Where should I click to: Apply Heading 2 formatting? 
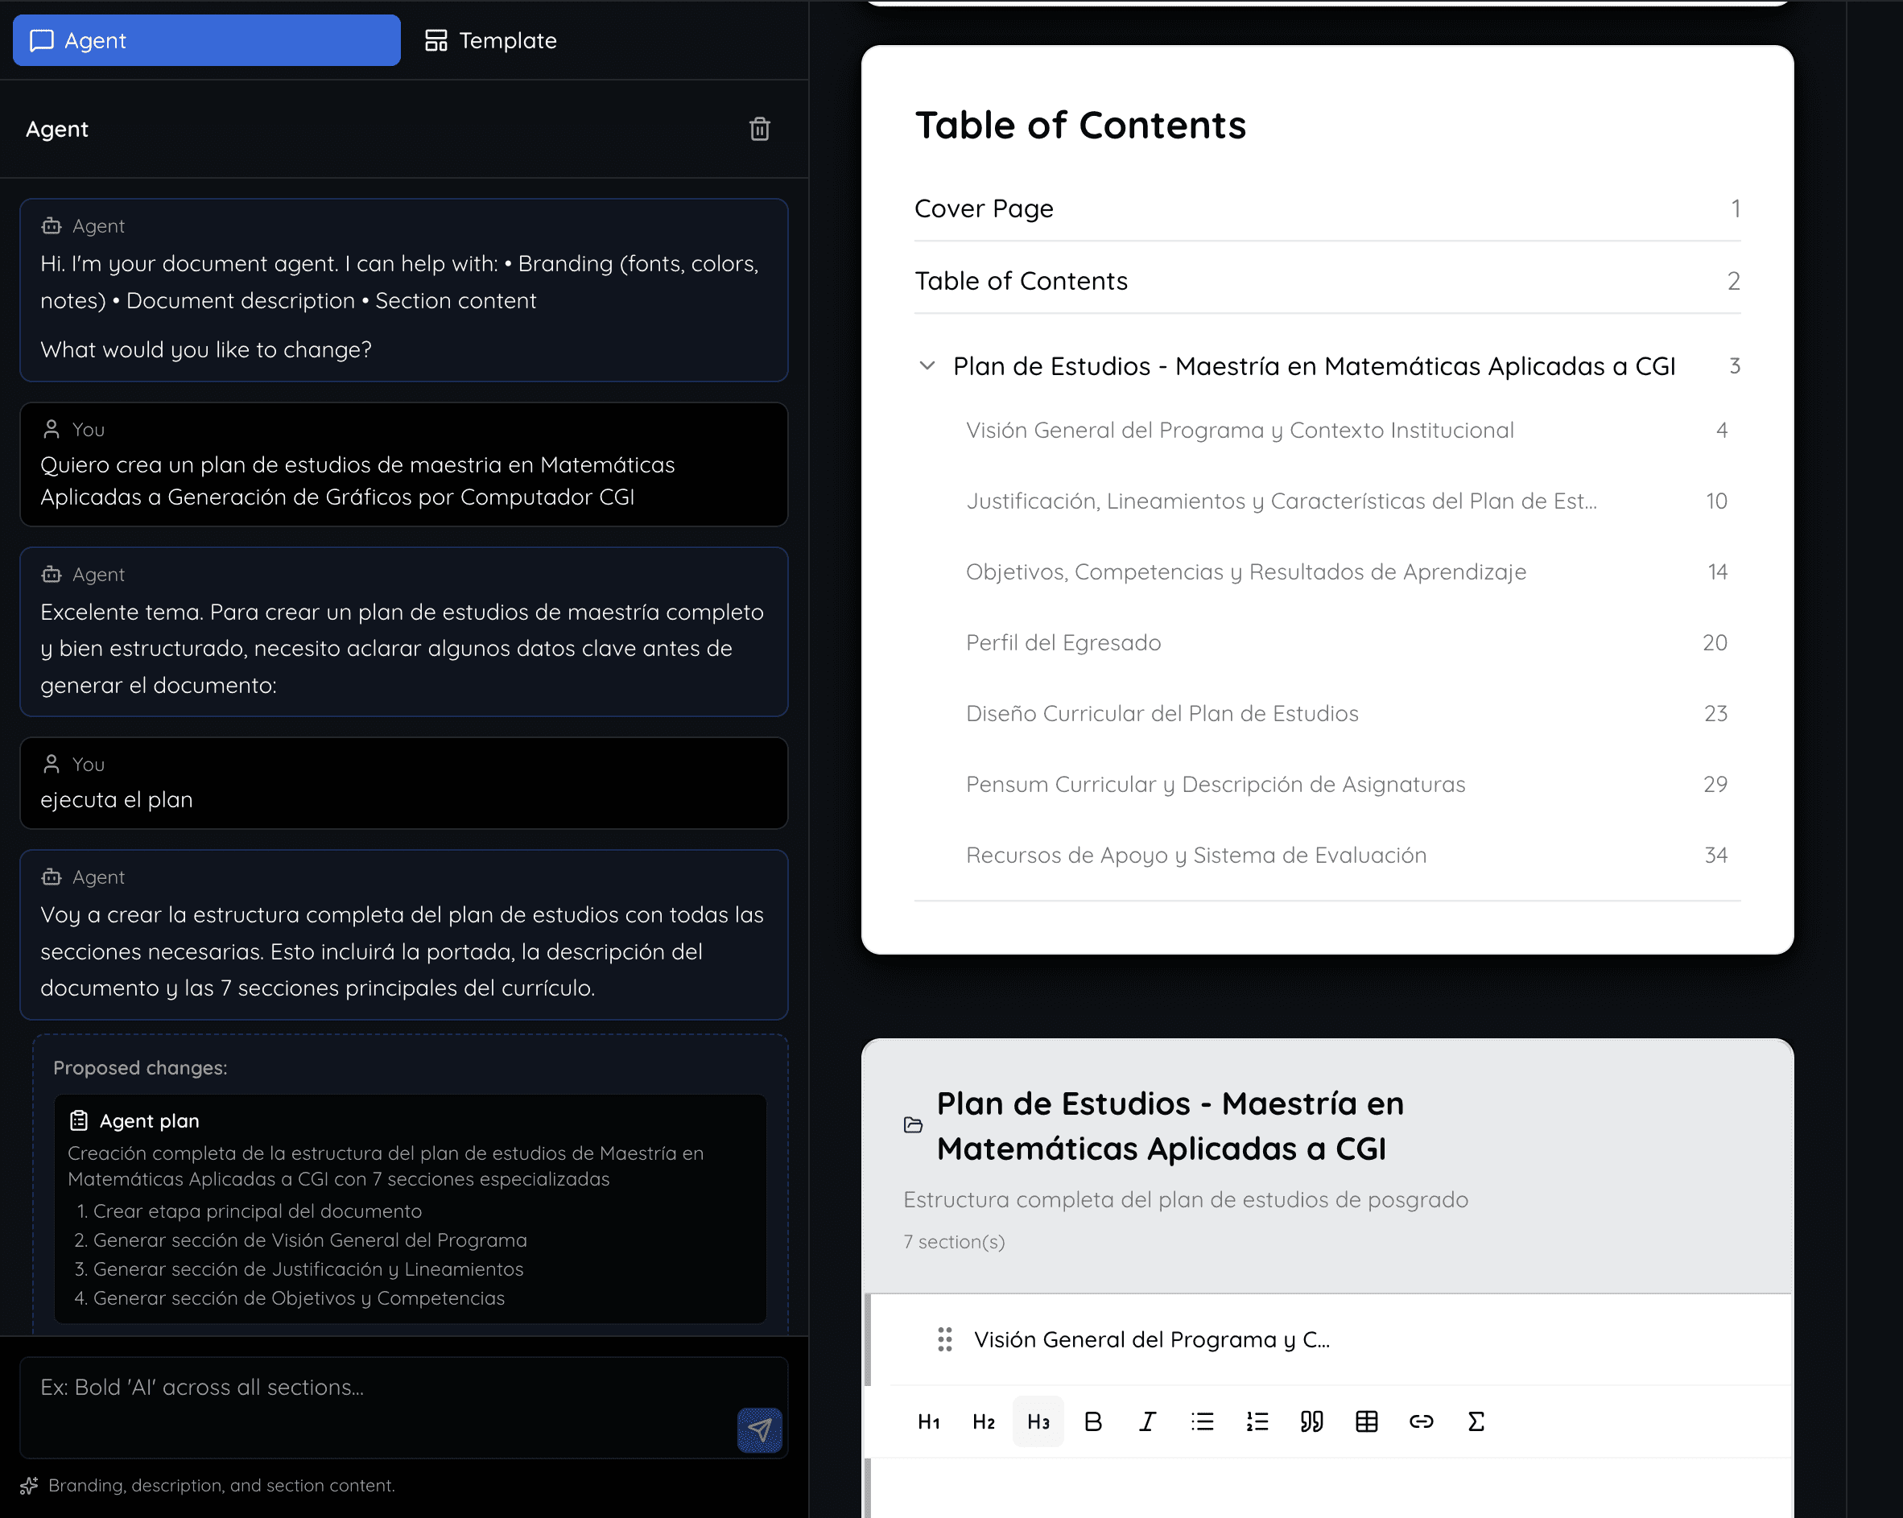pyautogui.click(x=983, y=1421)
